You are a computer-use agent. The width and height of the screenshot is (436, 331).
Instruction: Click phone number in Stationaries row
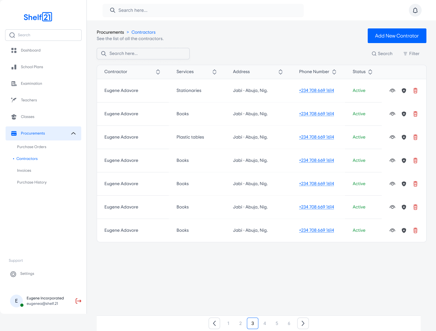pyautogui.click(x=317, y=91)
